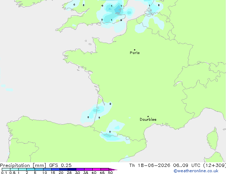Pick the legend swatch between 1 and 2
The height and width of the screenshot is (174, 226).
point(22,169)
